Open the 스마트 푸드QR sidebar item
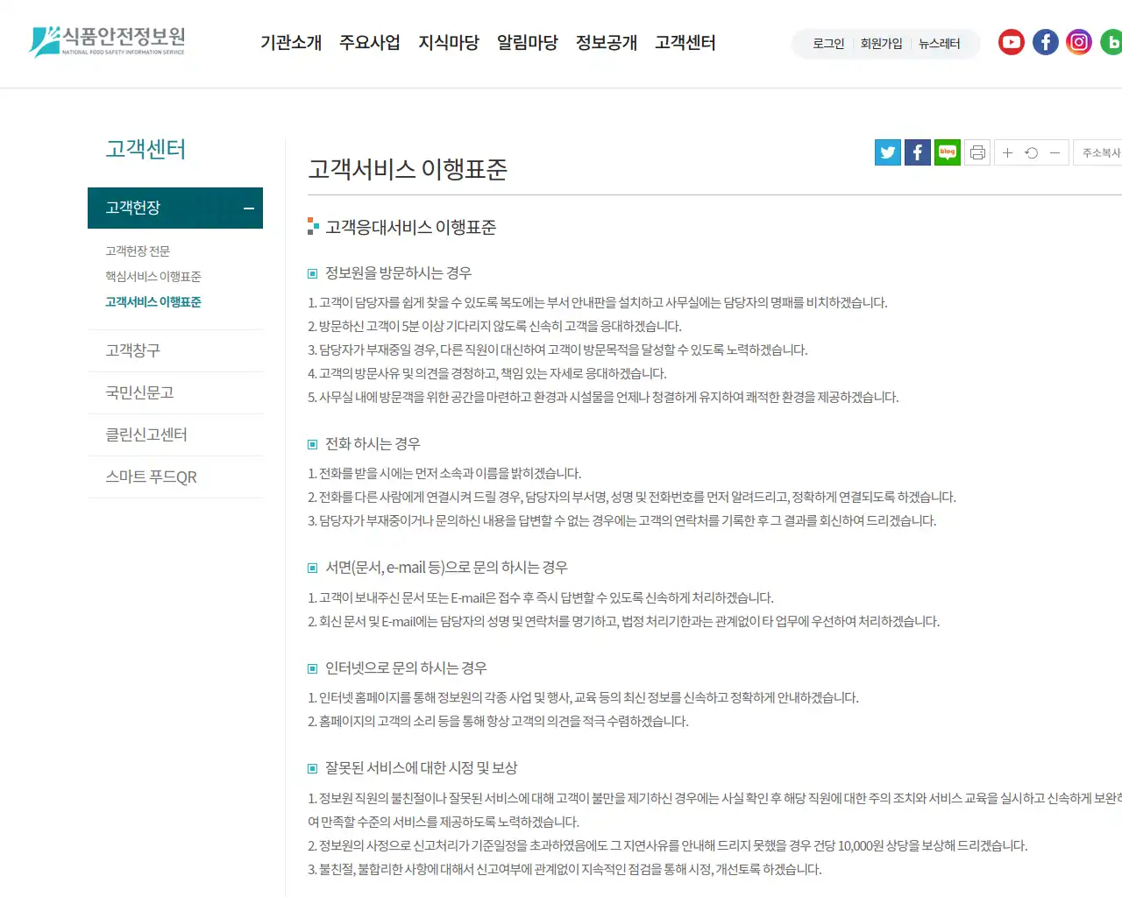 pyautogui.click(x=175, y=477)
